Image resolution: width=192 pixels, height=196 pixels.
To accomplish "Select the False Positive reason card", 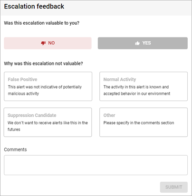I will (48, 86).
